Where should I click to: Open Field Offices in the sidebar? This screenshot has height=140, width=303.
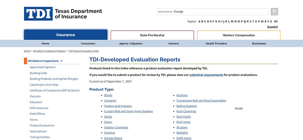pyautogui.click(x=37, y=114)
